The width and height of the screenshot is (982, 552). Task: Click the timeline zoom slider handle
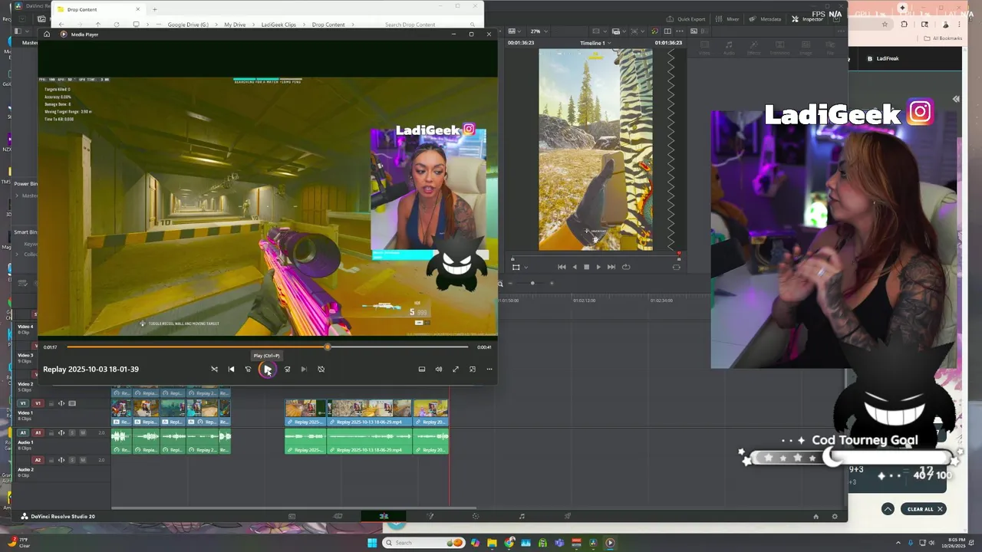(532, 283)
